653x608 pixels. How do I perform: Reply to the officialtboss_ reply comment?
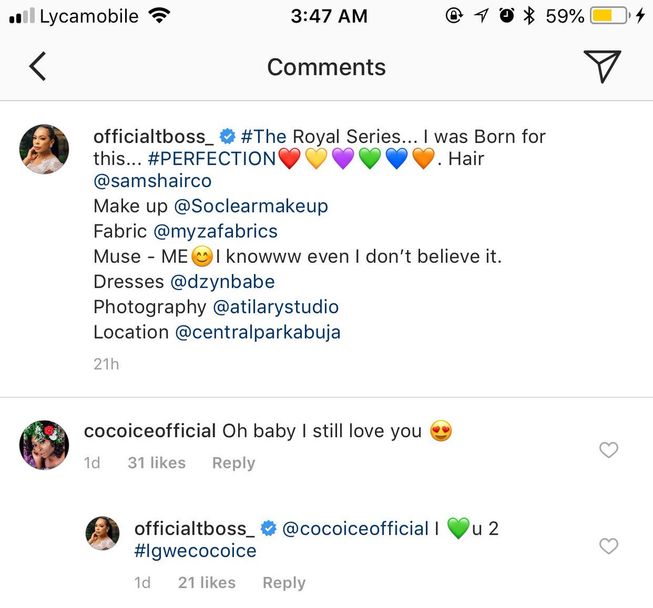(x=284, y=582)
